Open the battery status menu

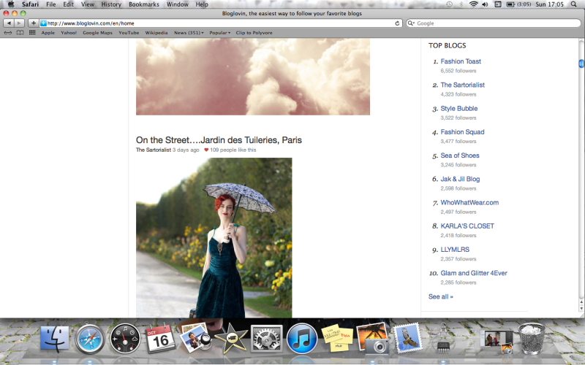pos(518,4)
